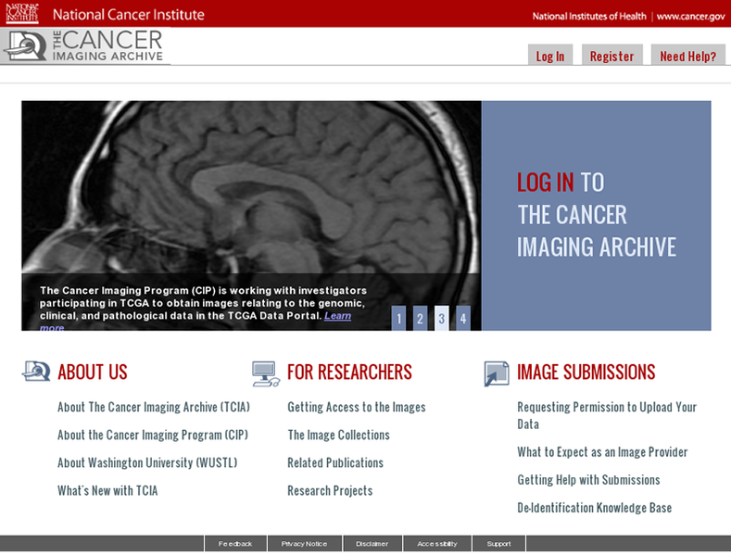Click the Image Submissions upload icon
Screen dimensions: 731x556
pyautogui.click(x=497, y=373)
